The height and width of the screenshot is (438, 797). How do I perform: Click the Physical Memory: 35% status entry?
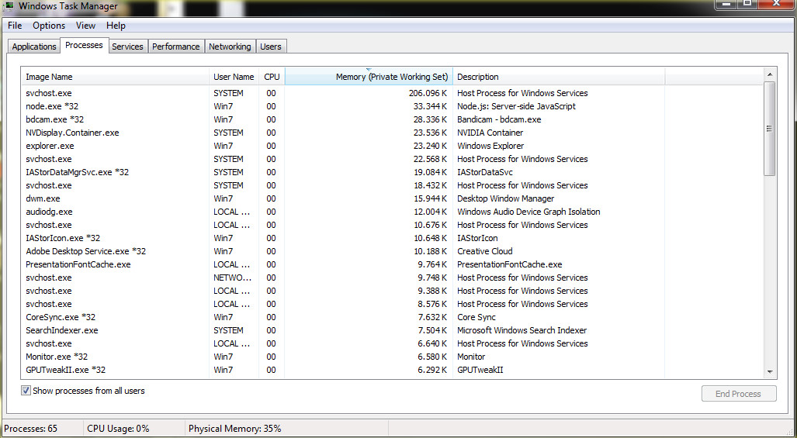(x=235, y=429)
